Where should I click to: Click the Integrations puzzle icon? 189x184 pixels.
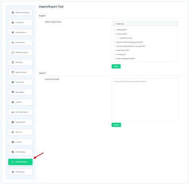coord(13,122)
